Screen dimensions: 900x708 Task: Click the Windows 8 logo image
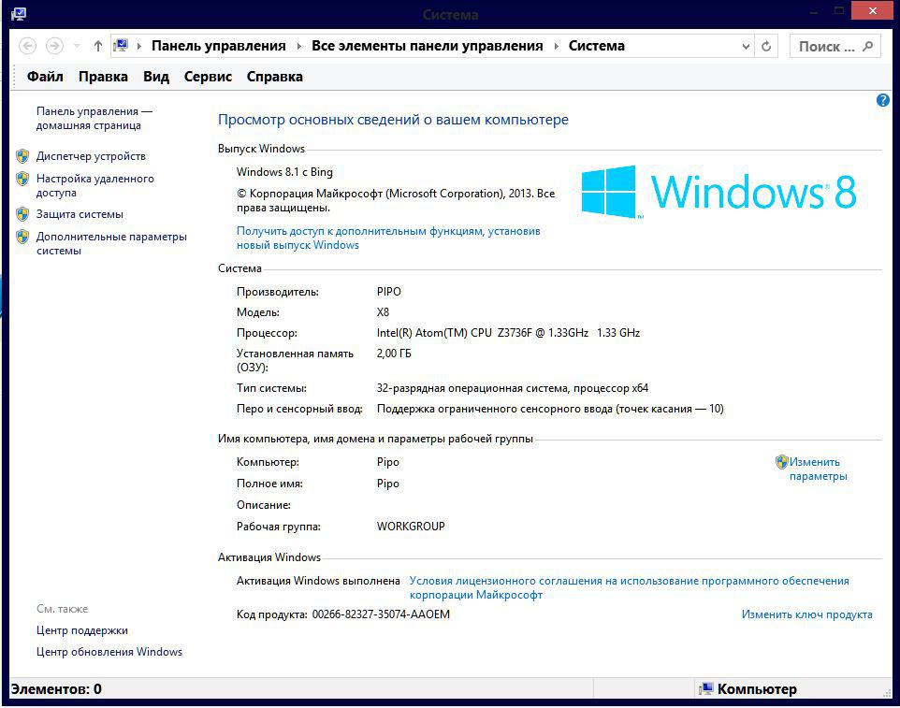[x=719, y=192]
